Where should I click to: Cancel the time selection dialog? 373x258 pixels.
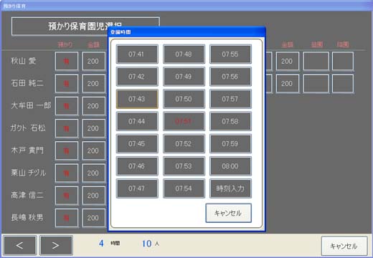coord(229,213)
